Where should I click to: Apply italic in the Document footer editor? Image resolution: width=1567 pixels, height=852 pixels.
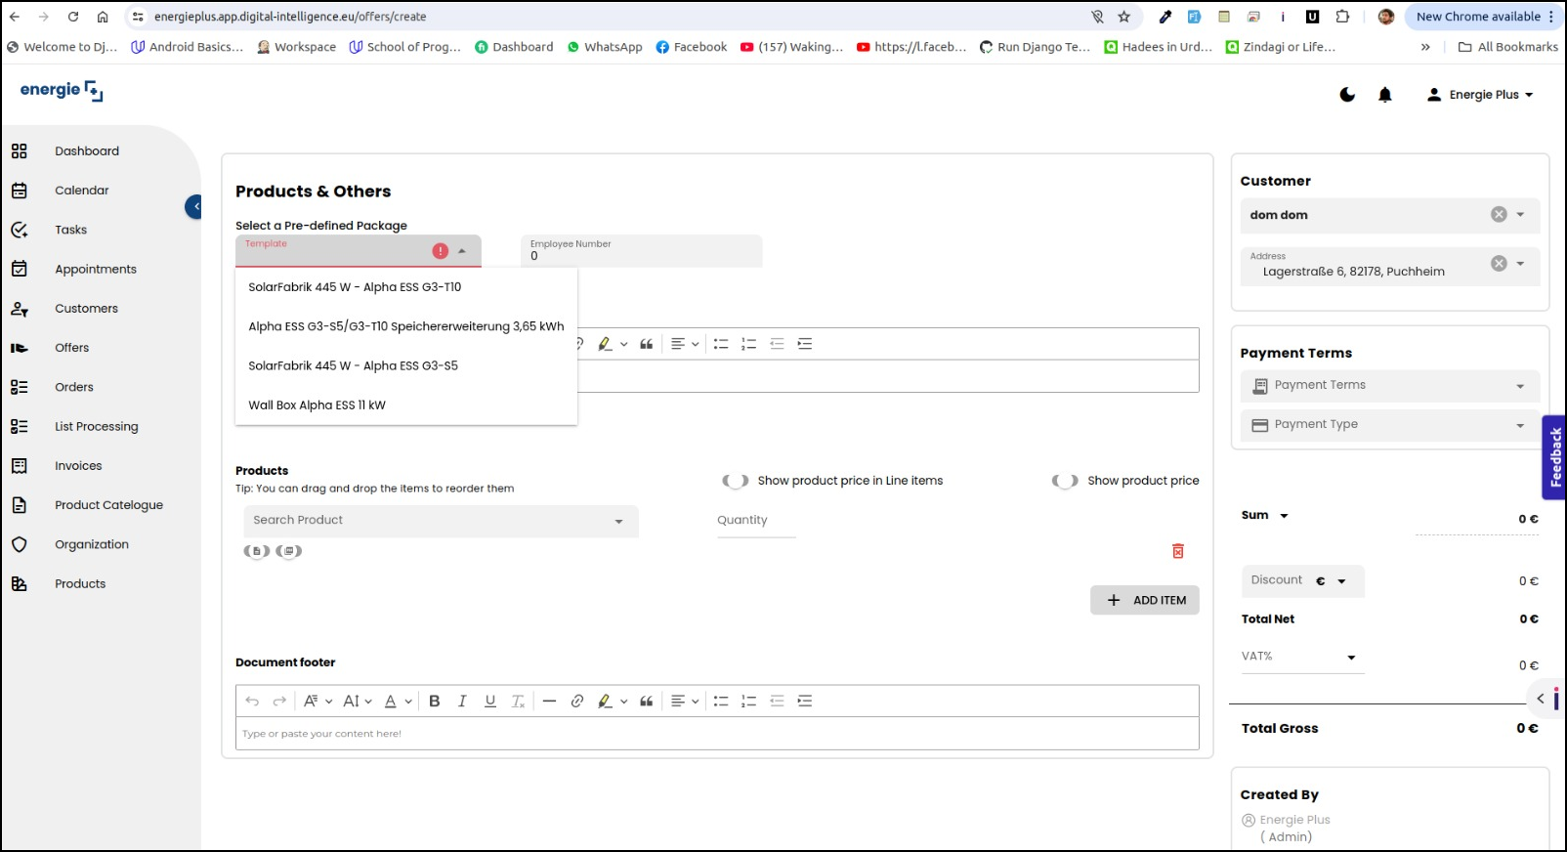point(462,702)
